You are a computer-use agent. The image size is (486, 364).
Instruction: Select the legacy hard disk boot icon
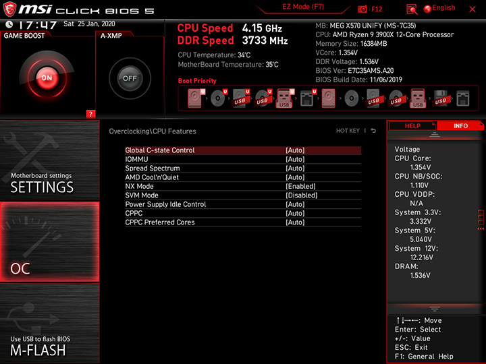pyautogui.click(x=328, y=98)
